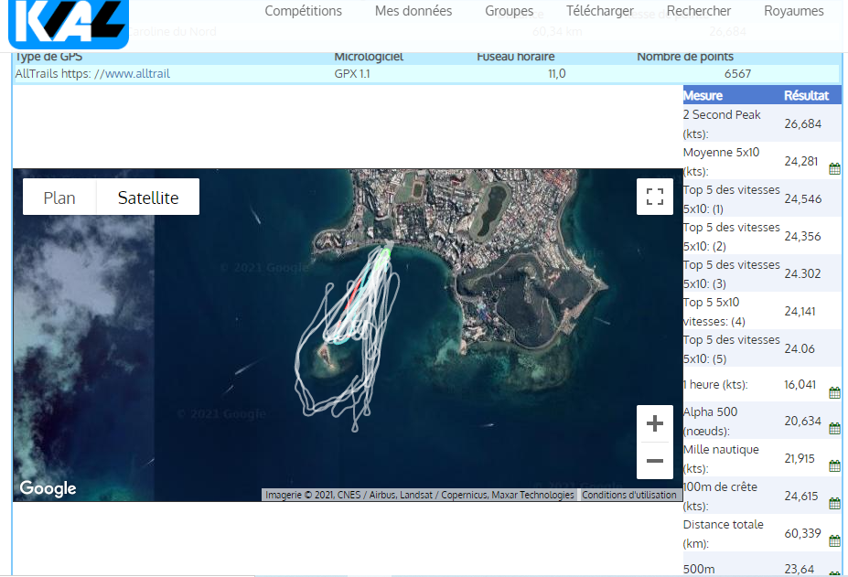848x577 pixels.
Task: Switch the map to Plan view
Action: pyautogui.click(x=59, y=198)
